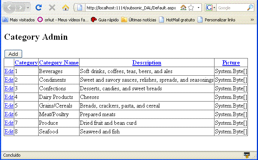Click the 'Dried fruit and bean curd' text
258x160 pixels.
(x=108, y=123)
